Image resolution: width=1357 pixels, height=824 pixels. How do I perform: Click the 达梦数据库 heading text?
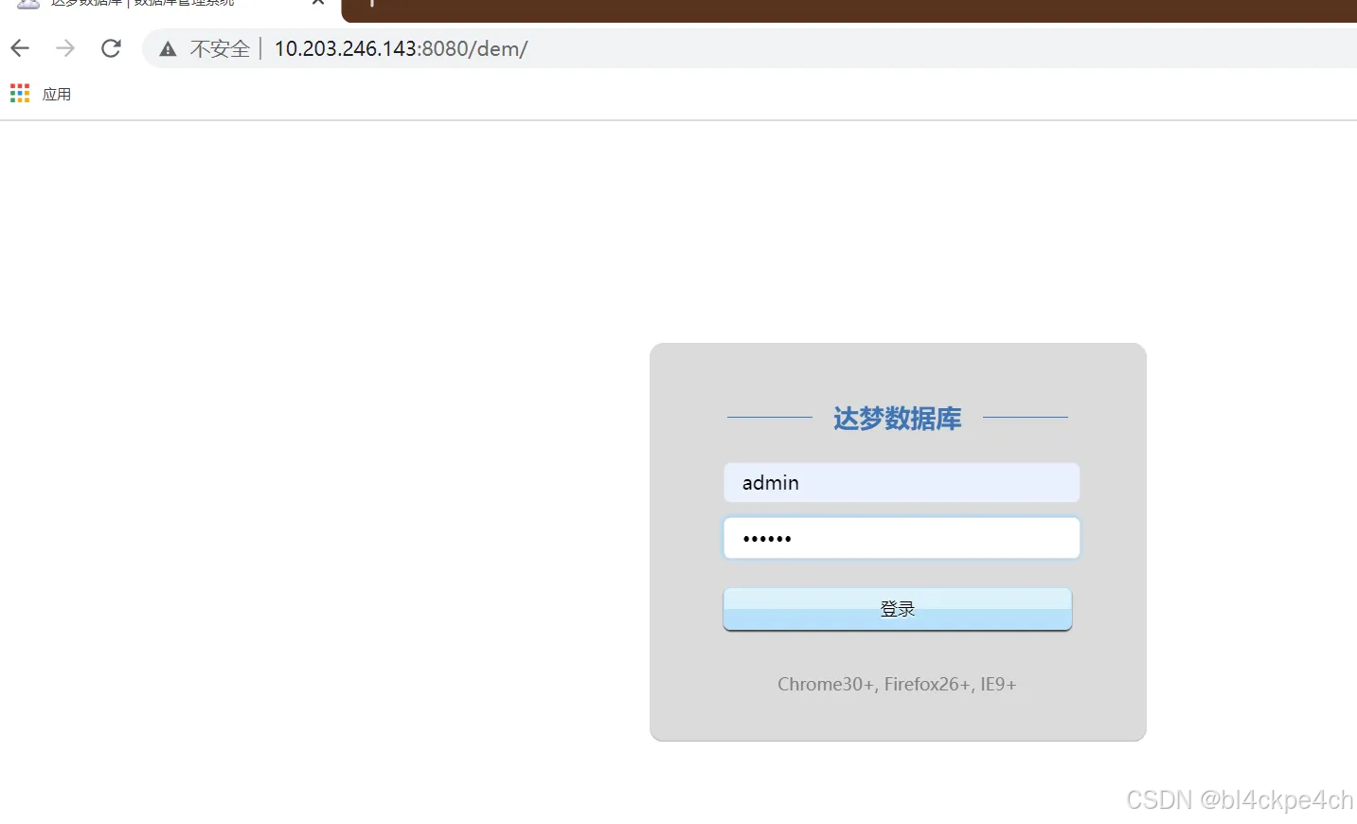[x=897, y=419]
